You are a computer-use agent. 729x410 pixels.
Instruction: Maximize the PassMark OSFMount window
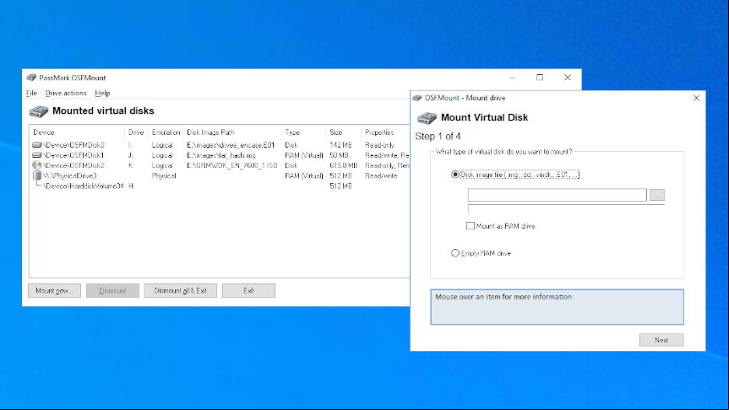point(540,78)
